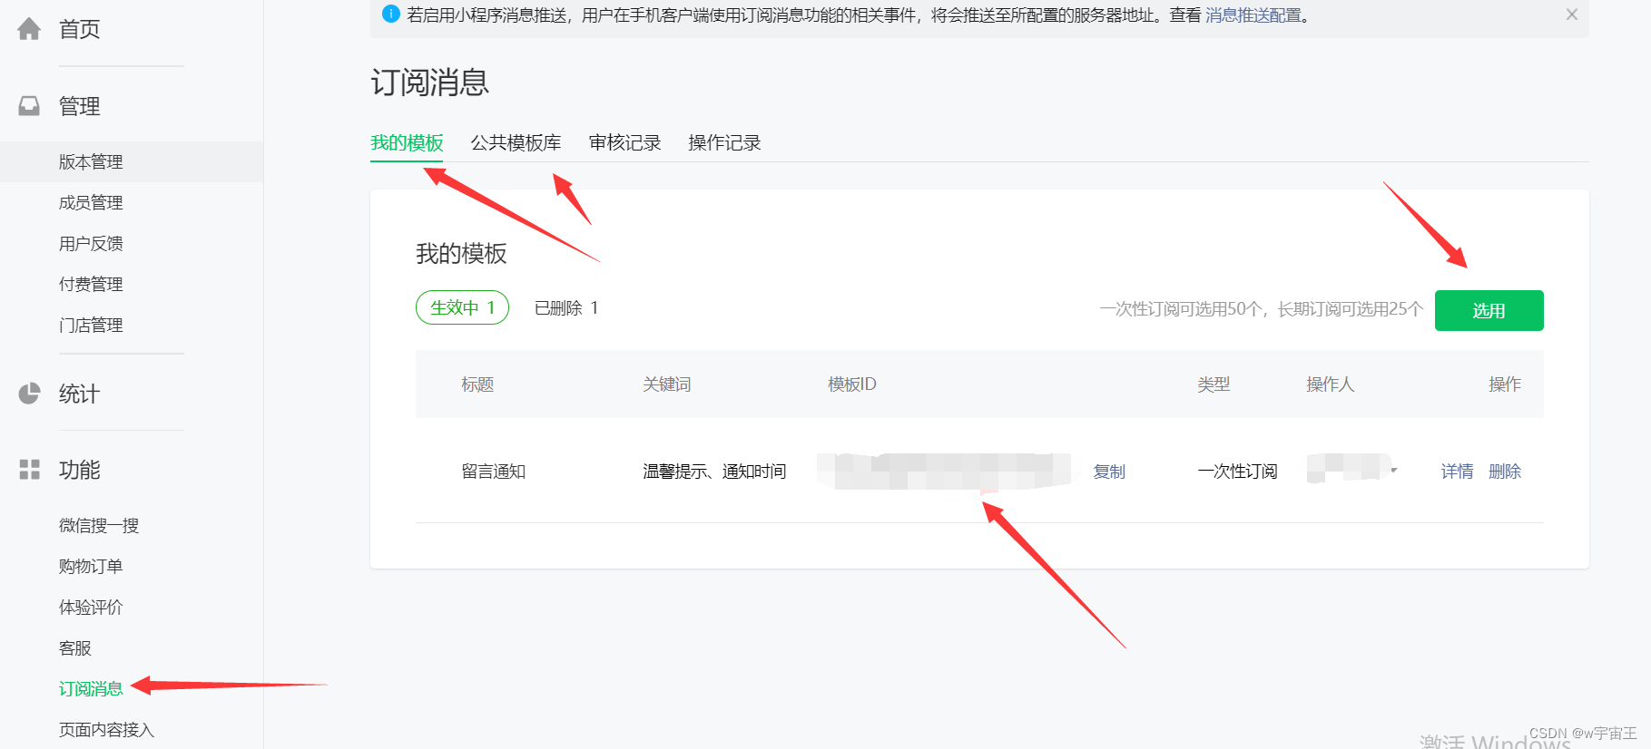Open 成员管理 in the sidebar
Image resolution: width=1651 pixels, height=749 pixels.
[x=91, y=203]
